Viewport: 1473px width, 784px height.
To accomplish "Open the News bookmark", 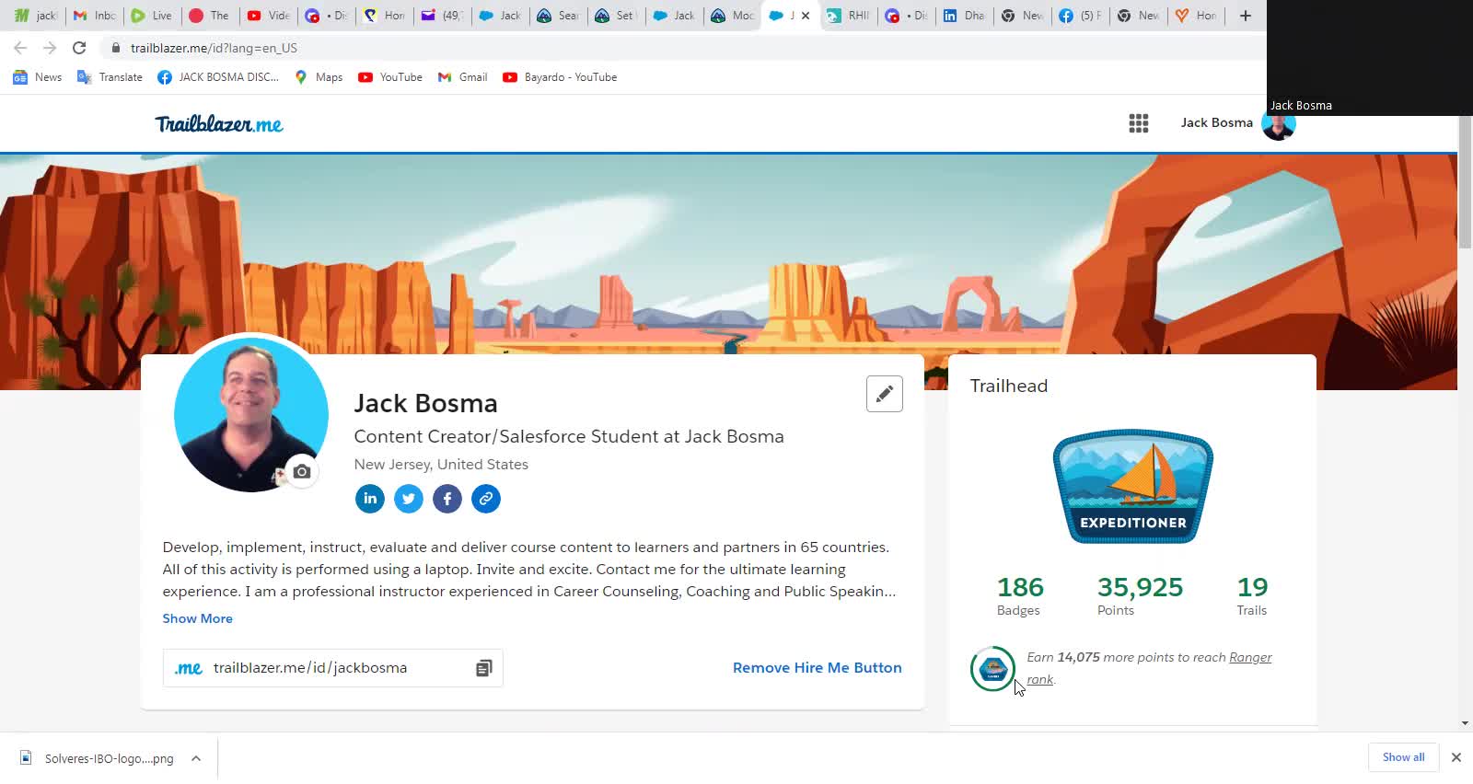I will (x=38, y=77).
